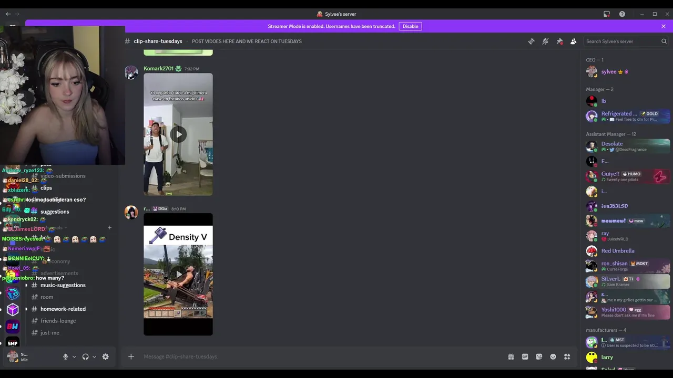
Task: Open Yoshi1000 member entry
Action: 628,312
